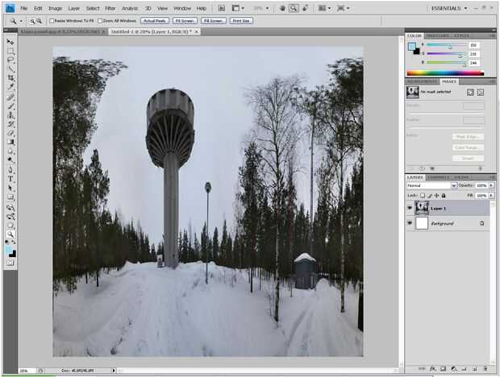This screenshot has height=377, width=500.
Task: Select the Magic Wand tool
Action: click(10, 68)
